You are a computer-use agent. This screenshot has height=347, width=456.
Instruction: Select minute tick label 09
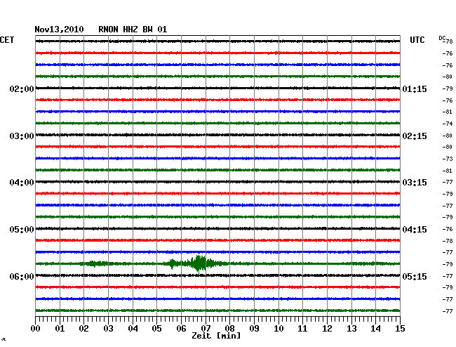(254, 329)
